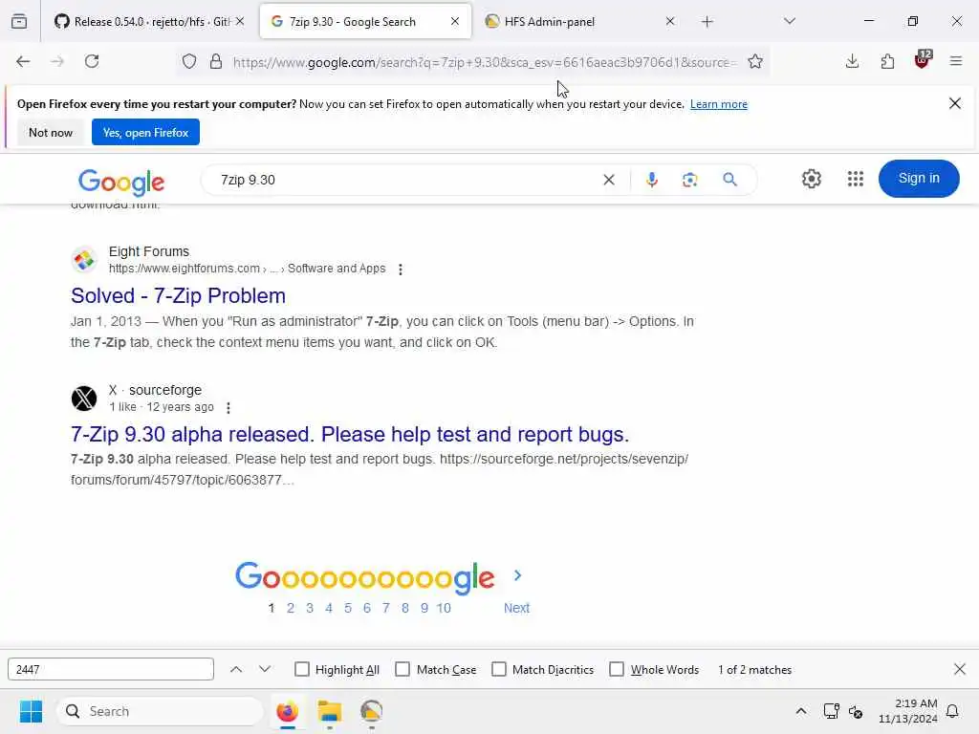Image resolution: width=979 pixels, height=734 pixels.
Task: Enable Highlight All checkbox
Action: point(302,670)
